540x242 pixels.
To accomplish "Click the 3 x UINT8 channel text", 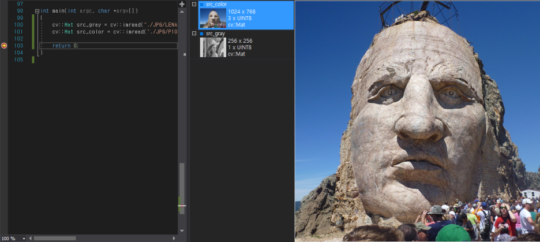I will 239,18.
